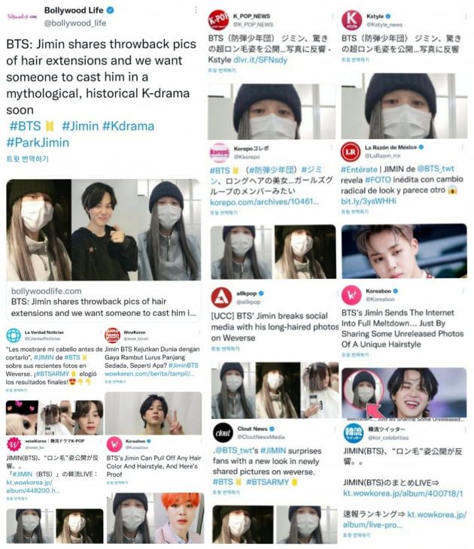Open the Kstyle profile avatar
The width and height of the screenshot is (474, 549).
pos(351,20)
